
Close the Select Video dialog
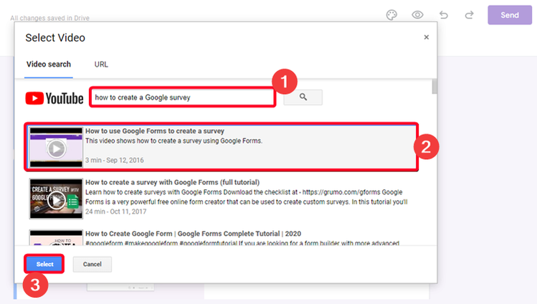click(x=427, y=37)
